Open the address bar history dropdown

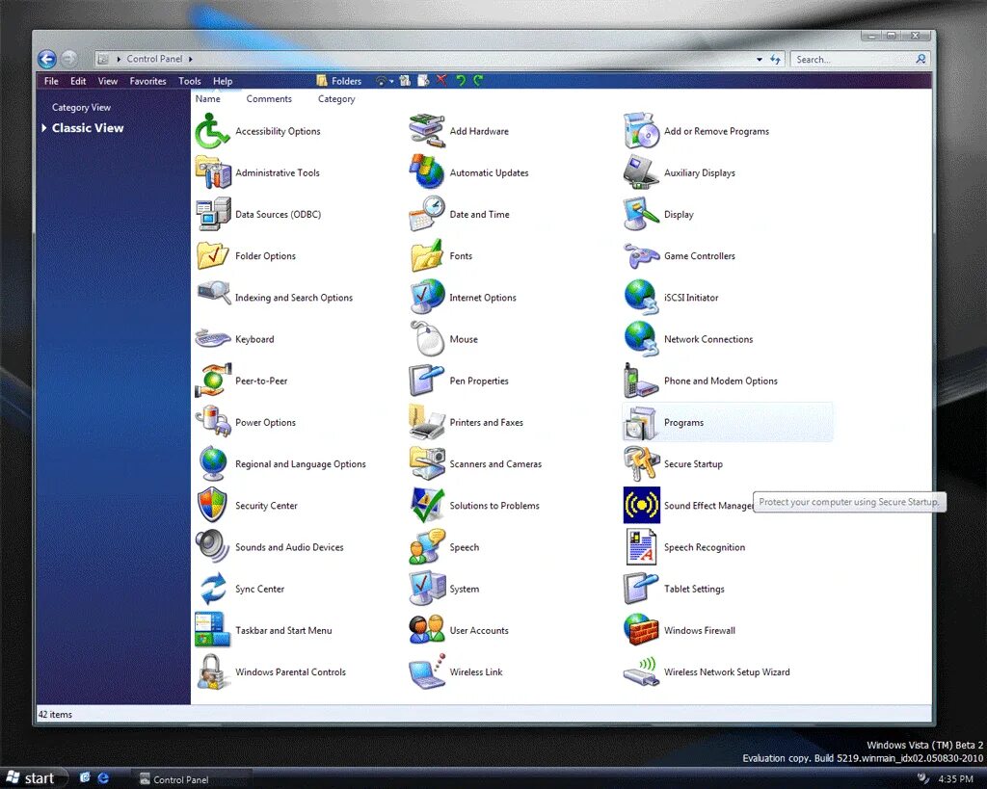(760, 59)
